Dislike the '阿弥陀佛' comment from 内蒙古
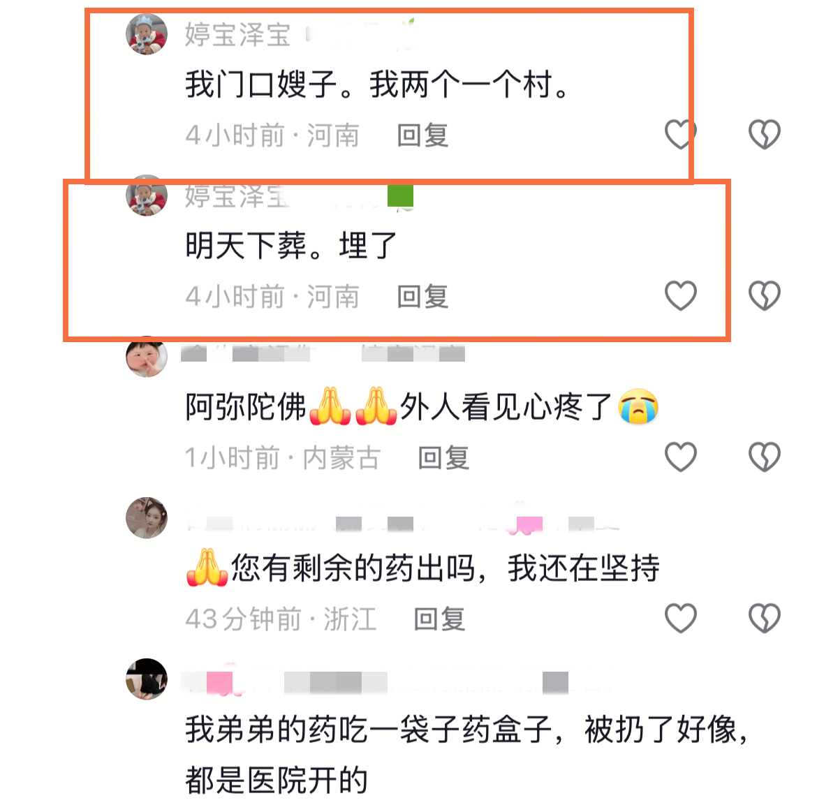 tap(765, 457)
